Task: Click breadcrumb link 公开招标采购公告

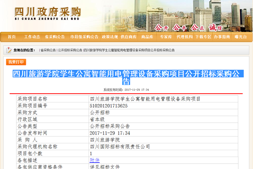Action: pos(70,50)
